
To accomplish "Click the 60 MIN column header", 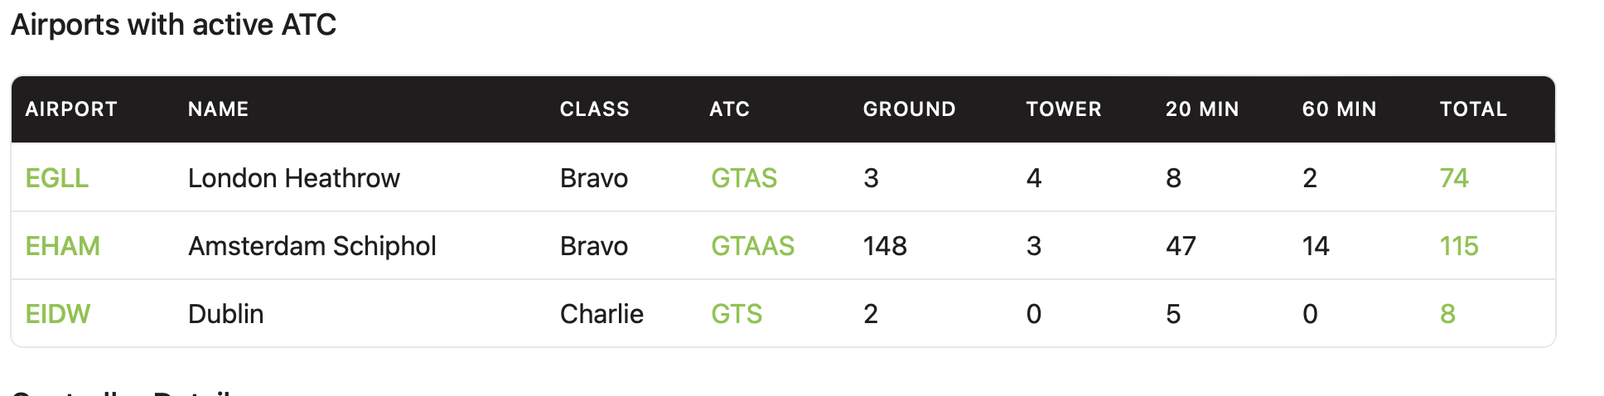I will pos(1339,109).
